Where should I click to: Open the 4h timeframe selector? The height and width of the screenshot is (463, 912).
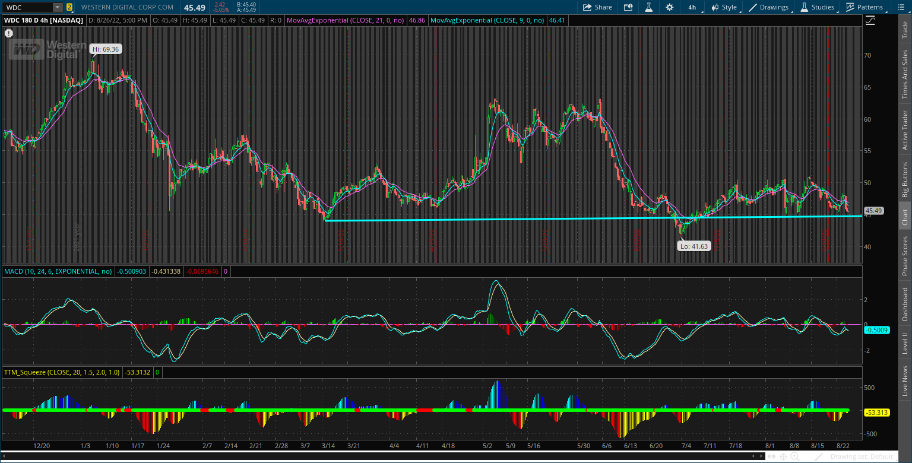[x=692, y=7]
